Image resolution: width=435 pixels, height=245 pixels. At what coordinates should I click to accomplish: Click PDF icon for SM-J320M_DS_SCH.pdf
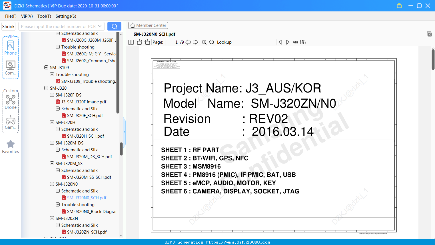tap(64, 157)
